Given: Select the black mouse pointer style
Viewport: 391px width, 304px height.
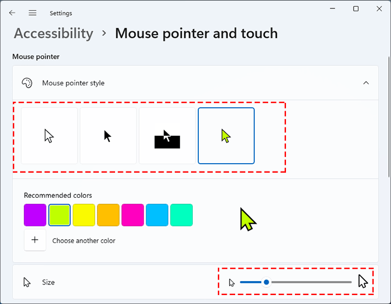Looking at the screenshot, I should 108,136.
